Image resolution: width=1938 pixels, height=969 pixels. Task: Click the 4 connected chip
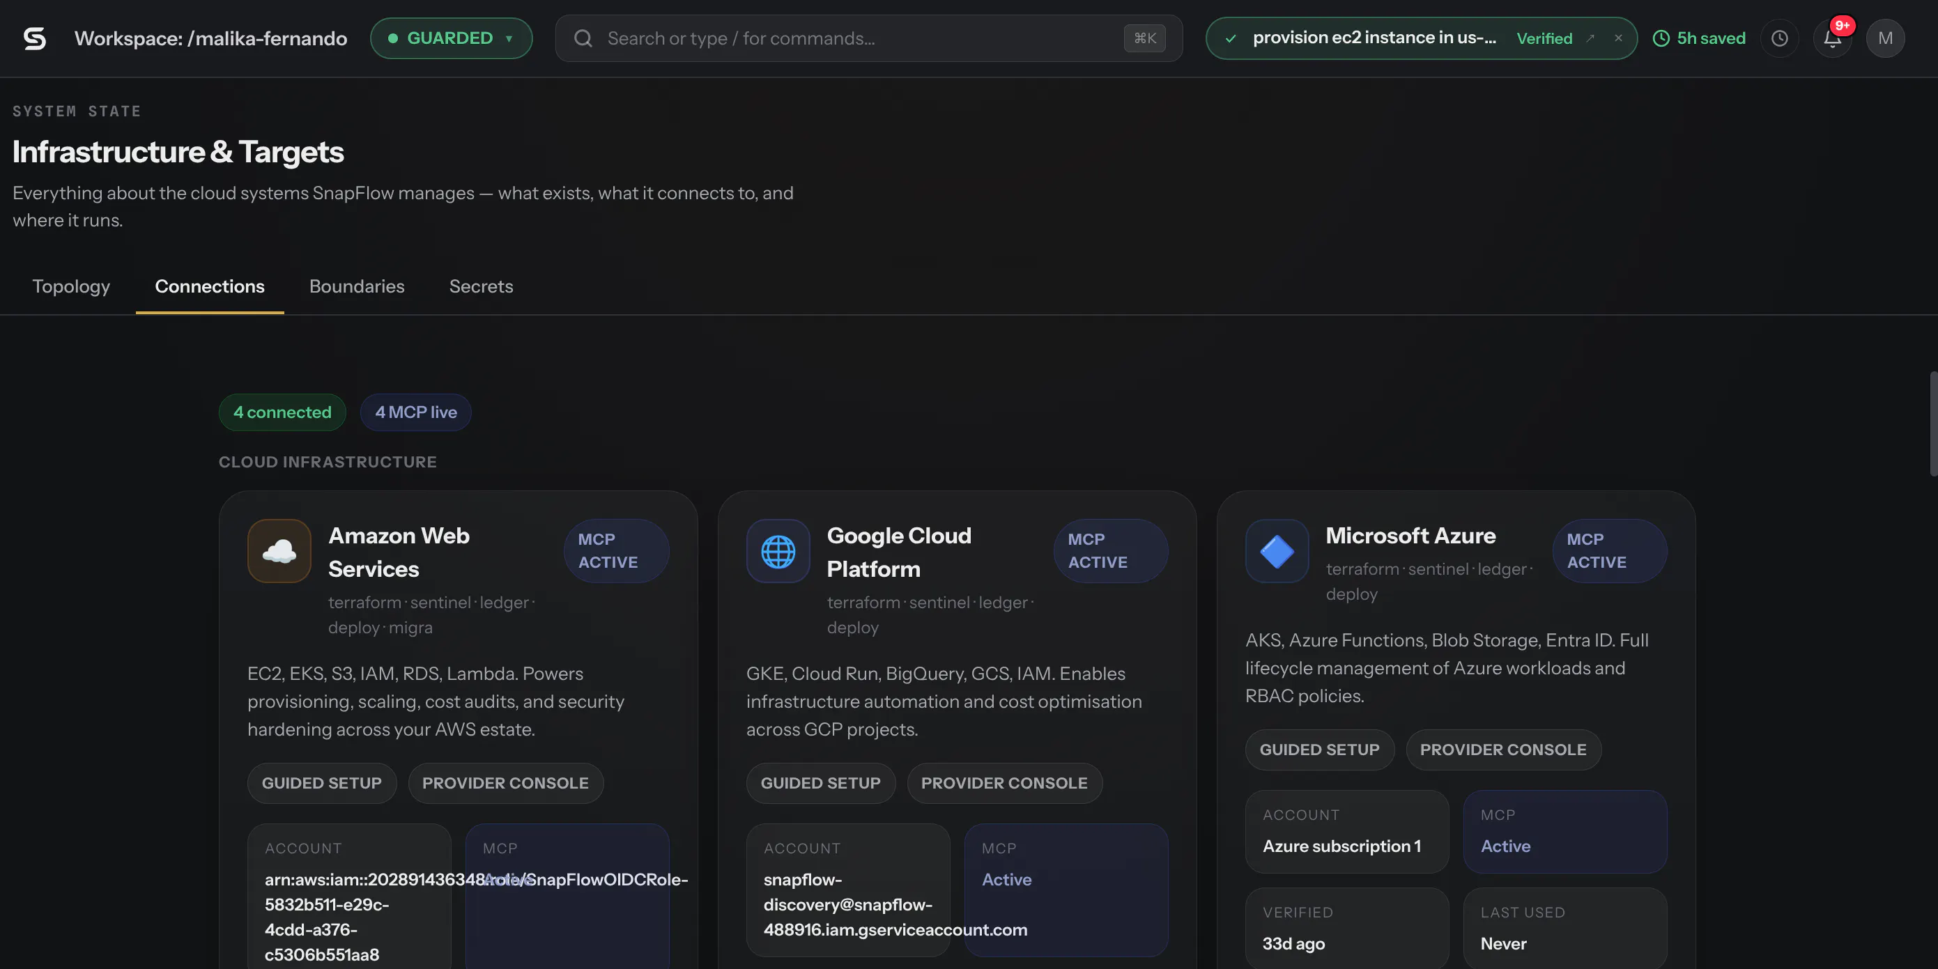click(x=282, y=412)
